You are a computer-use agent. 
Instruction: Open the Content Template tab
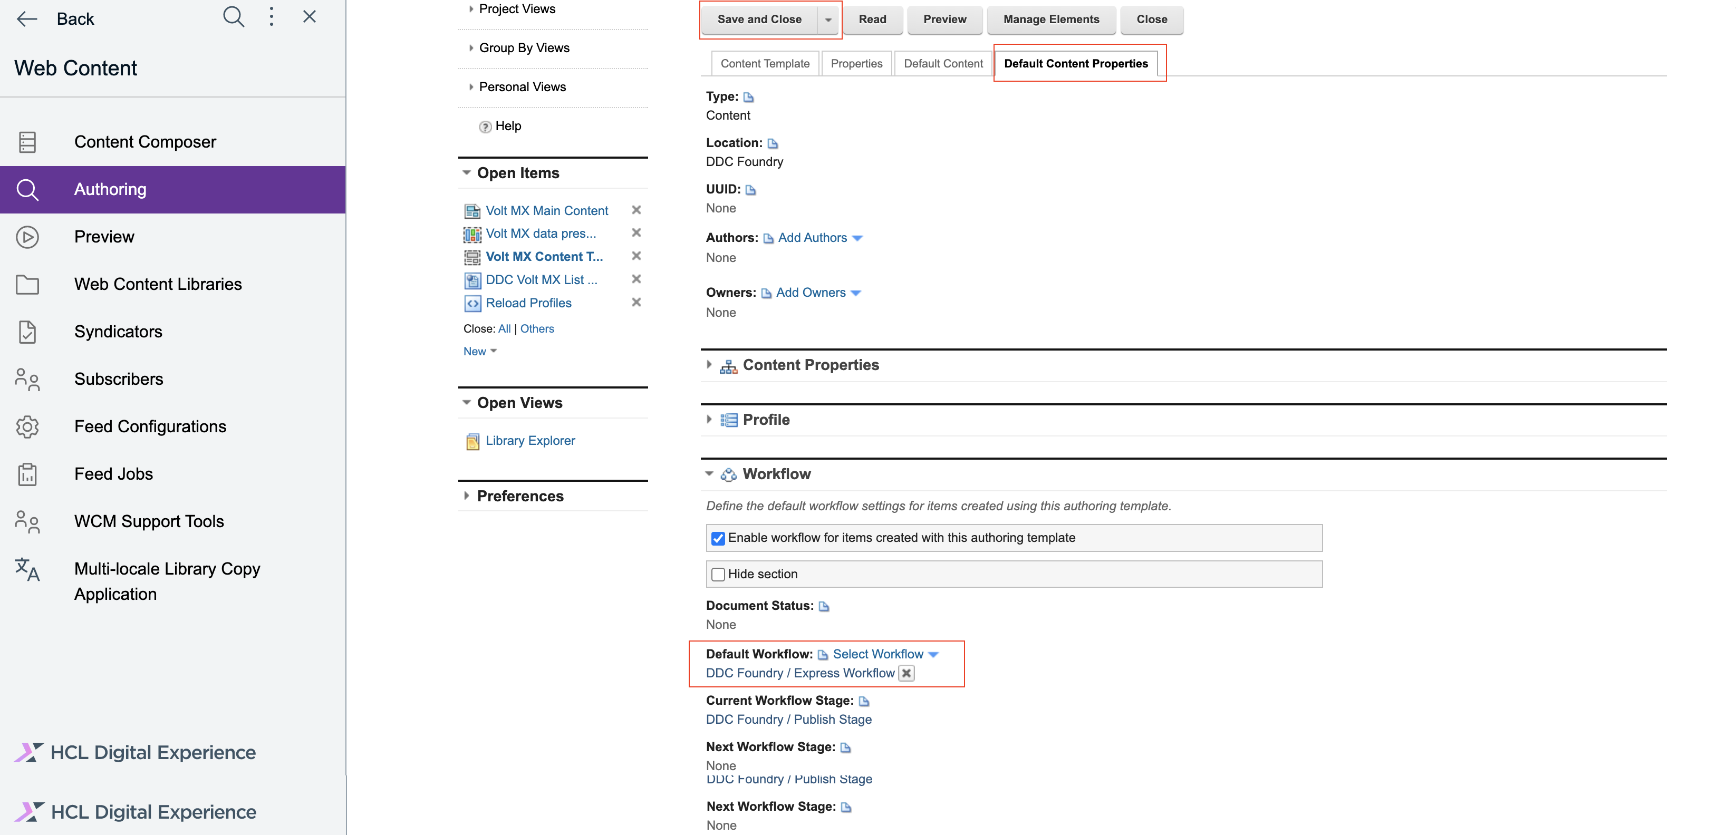[x=765, y=63]
